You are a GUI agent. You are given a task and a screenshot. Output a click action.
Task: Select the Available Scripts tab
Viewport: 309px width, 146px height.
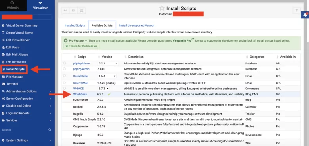102,25
